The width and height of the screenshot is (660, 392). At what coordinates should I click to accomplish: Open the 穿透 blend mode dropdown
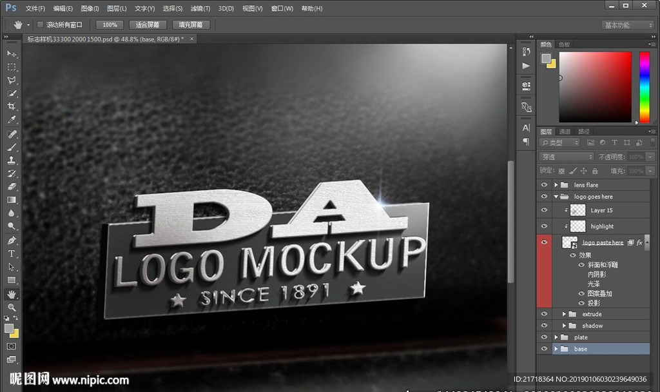click(566, 157)
